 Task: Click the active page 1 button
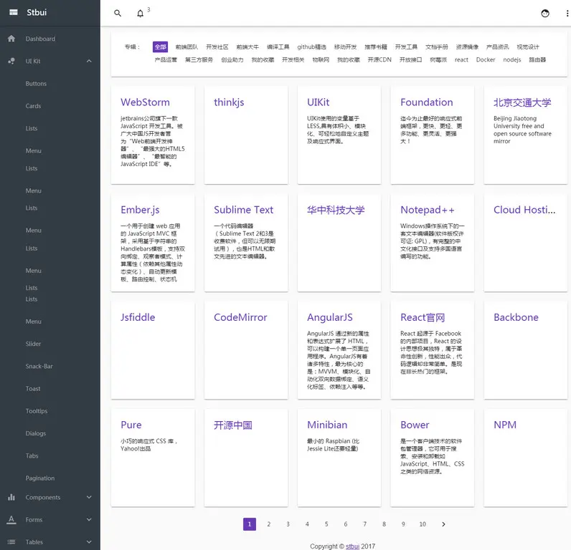tap(250, 524)
